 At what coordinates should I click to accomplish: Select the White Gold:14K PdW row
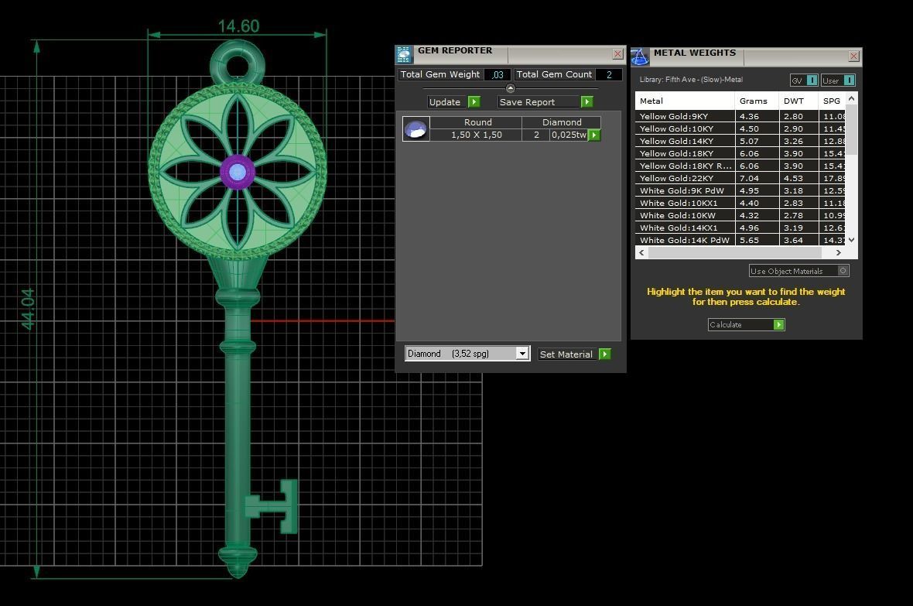740,239
